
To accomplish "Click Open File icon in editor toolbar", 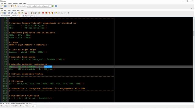I will tap(5, 13).
